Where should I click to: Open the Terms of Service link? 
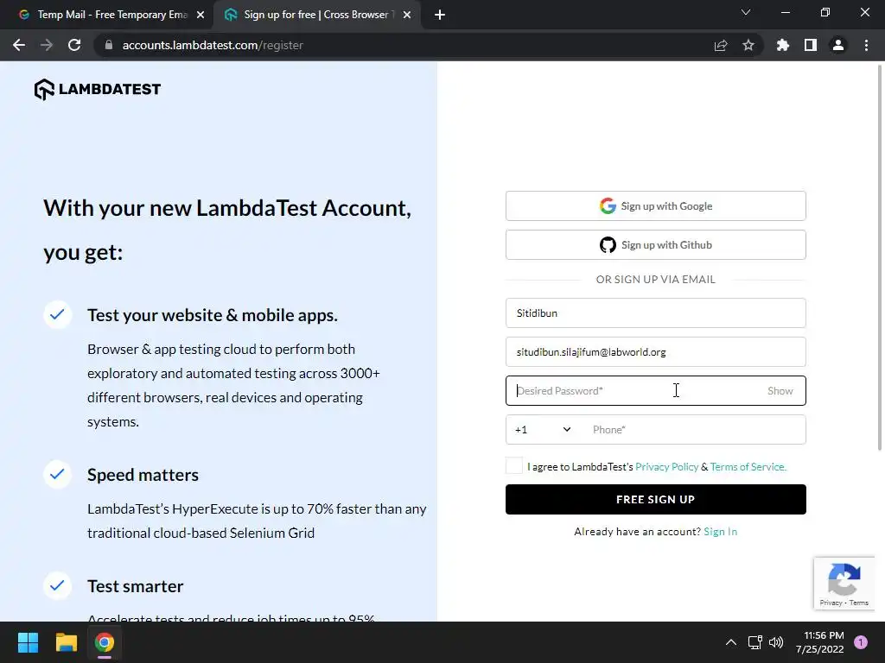pyautogui.click(x=748, y=467)
